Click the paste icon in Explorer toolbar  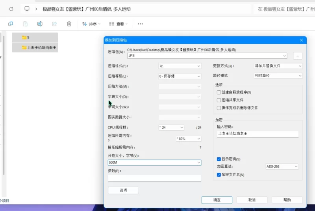25,24
